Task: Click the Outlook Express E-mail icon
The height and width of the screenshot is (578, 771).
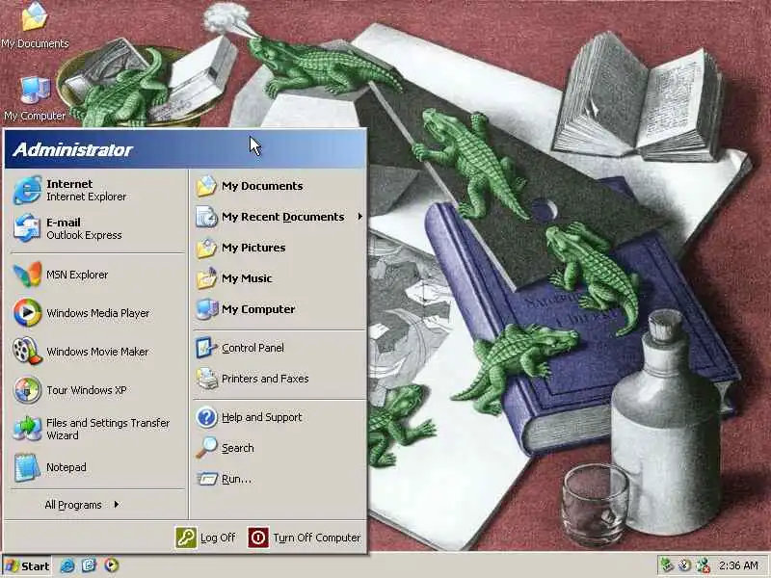Action: (27, 228)
